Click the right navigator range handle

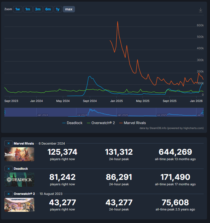coord(203,112)
